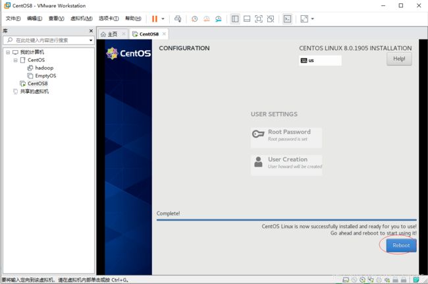Screen dimensions: 428x284
Task: Select 我的计算机 in the library
Action: point(32,52)
